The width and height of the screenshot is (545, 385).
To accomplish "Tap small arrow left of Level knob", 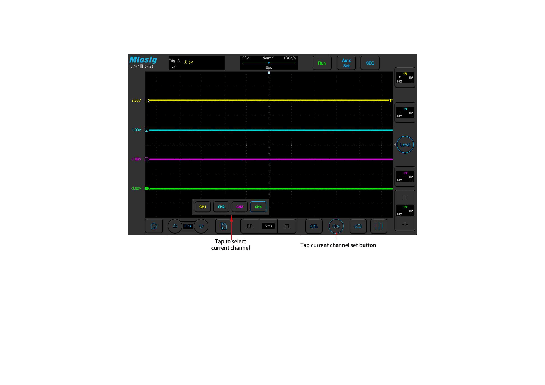I will (395, 145).
